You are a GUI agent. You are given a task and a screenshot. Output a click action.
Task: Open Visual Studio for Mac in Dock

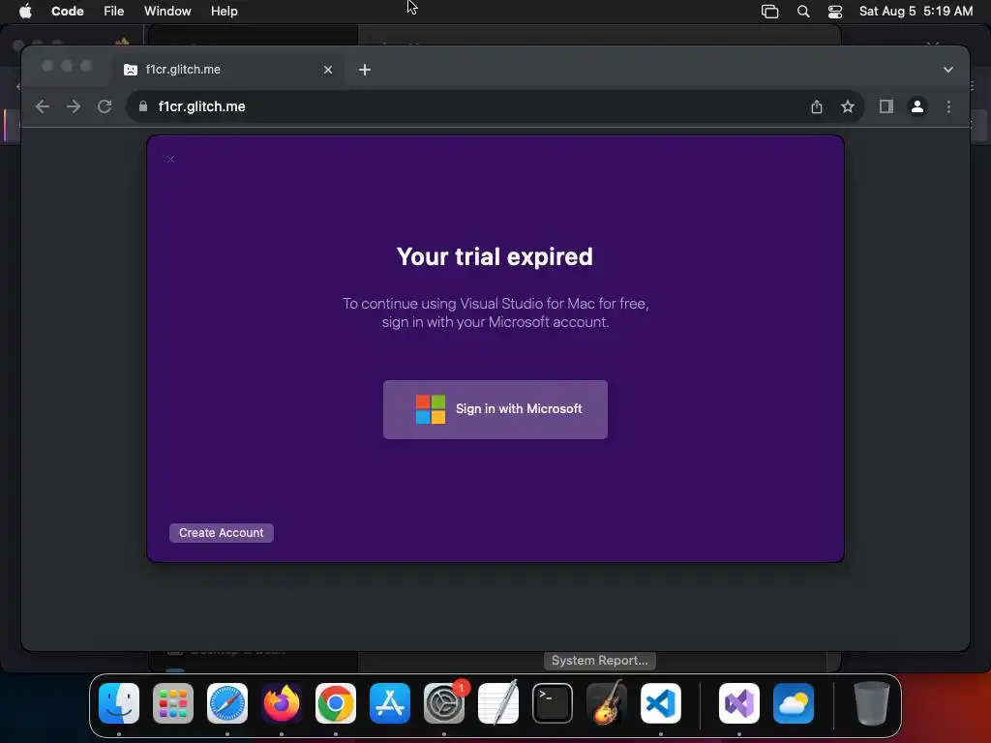(x=739, y=703)
